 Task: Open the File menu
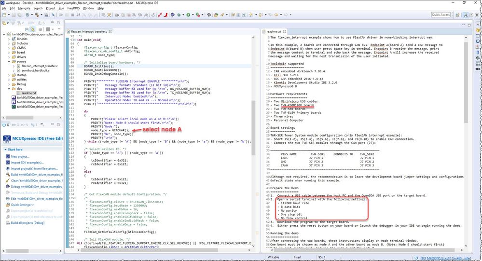(4, 8)
